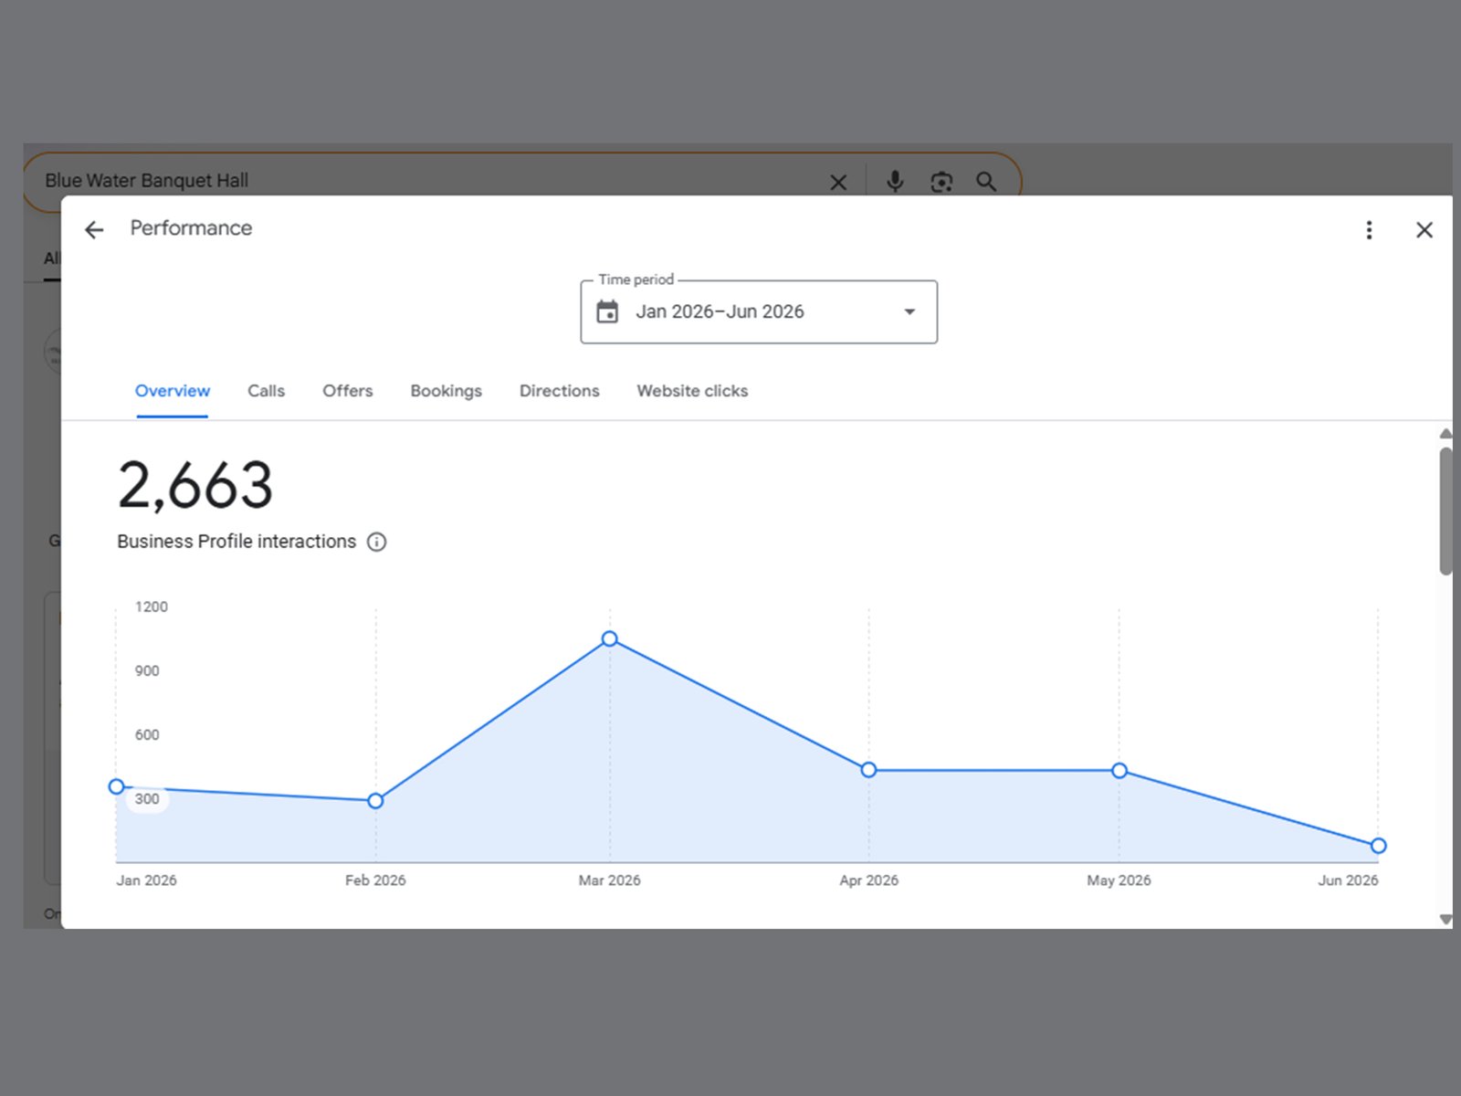1461x1096 pixels.
Task: Clear the search box text
Action: coord(838,182)
